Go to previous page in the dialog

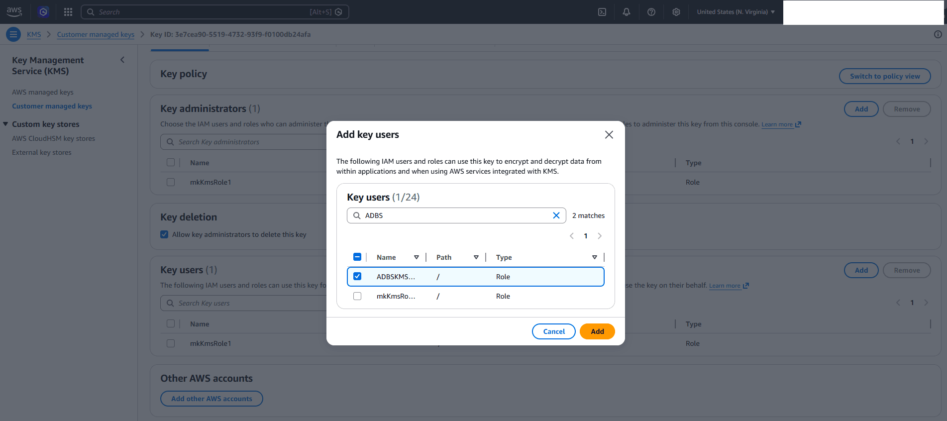tap(572, 236)
